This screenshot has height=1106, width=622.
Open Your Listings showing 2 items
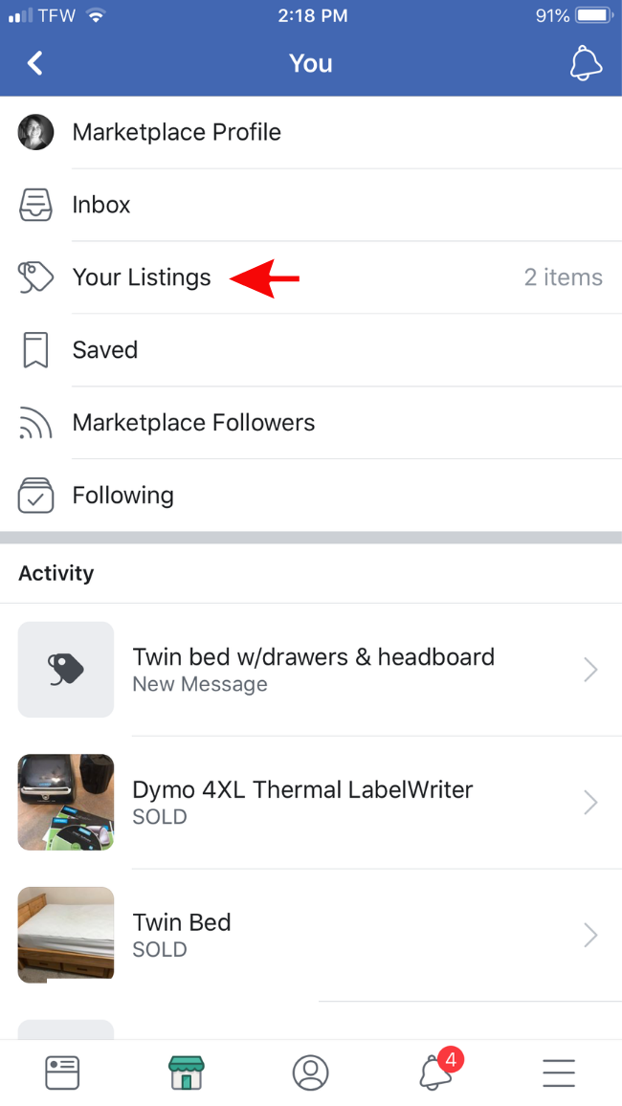pos(142,277)
